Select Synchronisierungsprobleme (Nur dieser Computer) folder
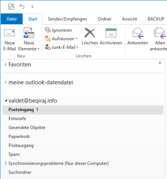Screen dimensions: 167x179 (59, 163)
